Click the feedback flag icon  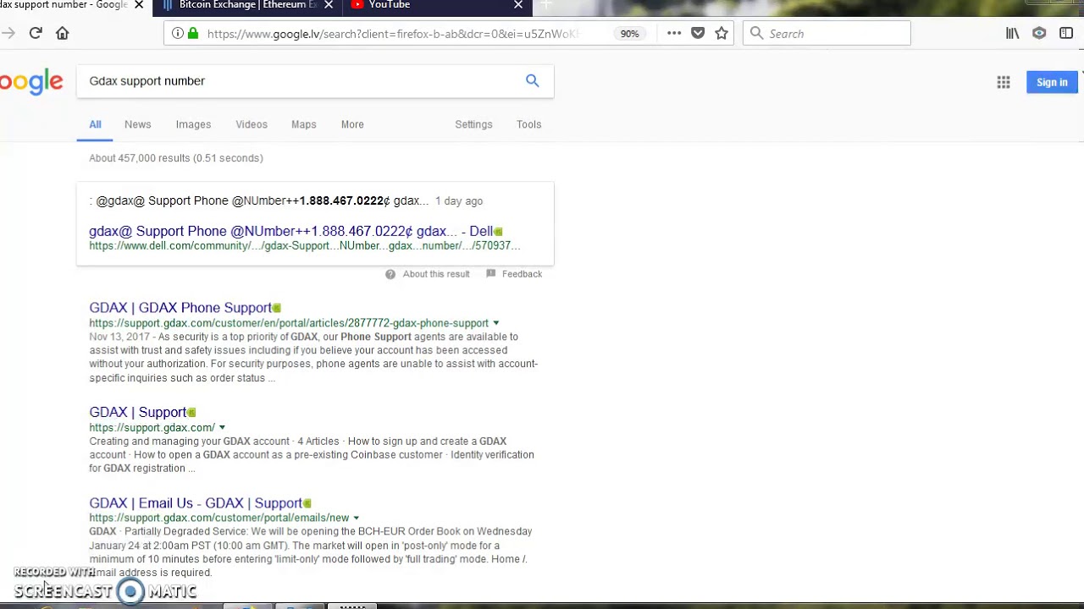(490, 273)
